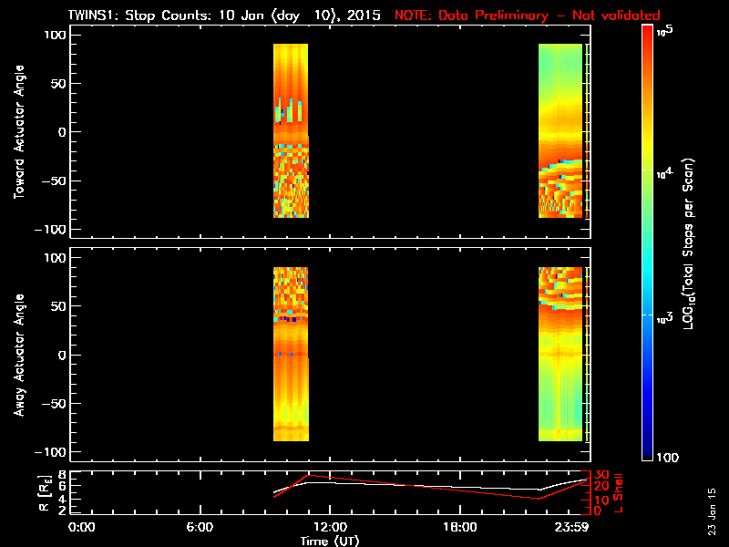Viewport: 729px width, 547px height.
Task: Click the morning data block in Away panel
Action: (291, 354)
